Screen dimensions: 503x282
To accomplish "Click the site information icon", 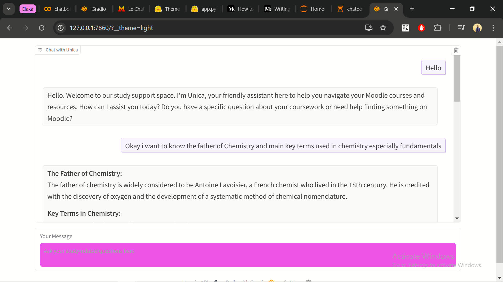I will coord(61,28).
